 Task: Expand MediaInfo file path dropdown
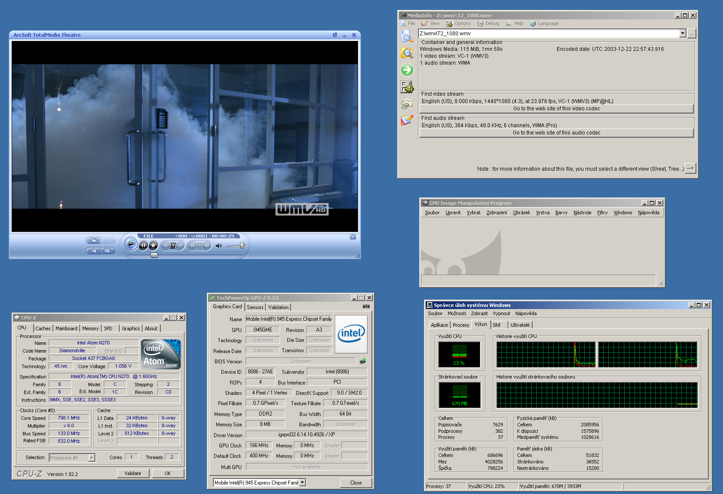tap(682, 33)
